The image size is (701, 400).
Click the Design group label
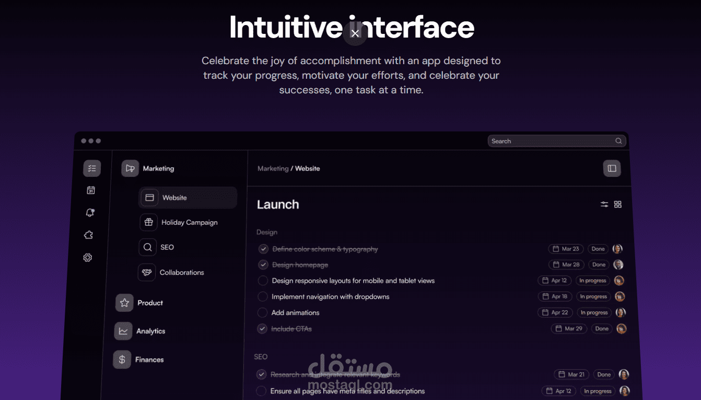coord(267,232)
